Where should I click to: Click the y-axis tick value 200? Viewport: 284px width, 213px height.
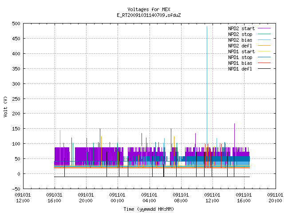(x=16, y=114)
